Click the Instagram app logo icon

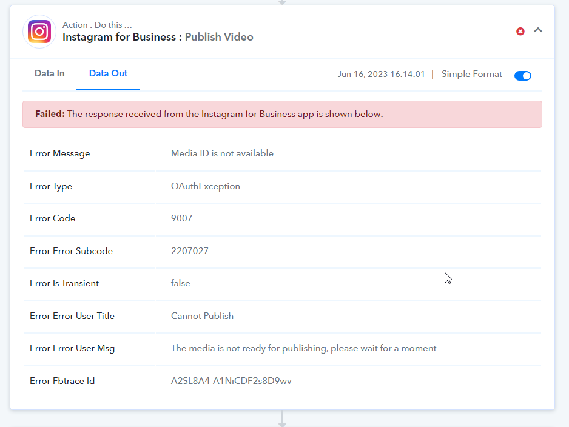39,32
